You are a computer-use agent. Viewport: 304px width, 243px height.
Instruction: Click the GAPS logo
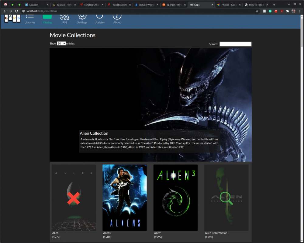(x=12, y=19)
